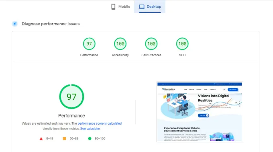Open the 'performance score is calculated' link
The image size is (273, 152).
100,123
